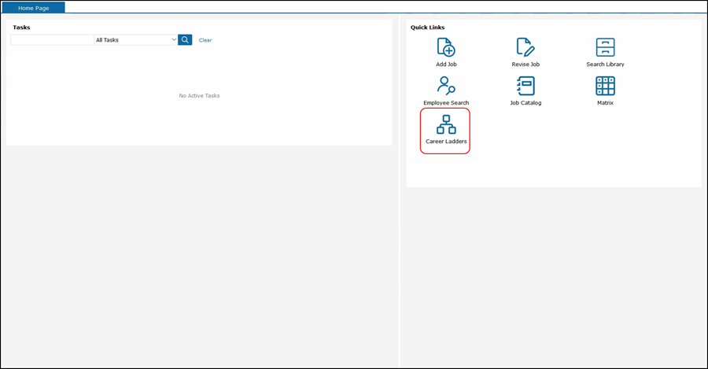Switch to the Home Page tab

[34, 8]
